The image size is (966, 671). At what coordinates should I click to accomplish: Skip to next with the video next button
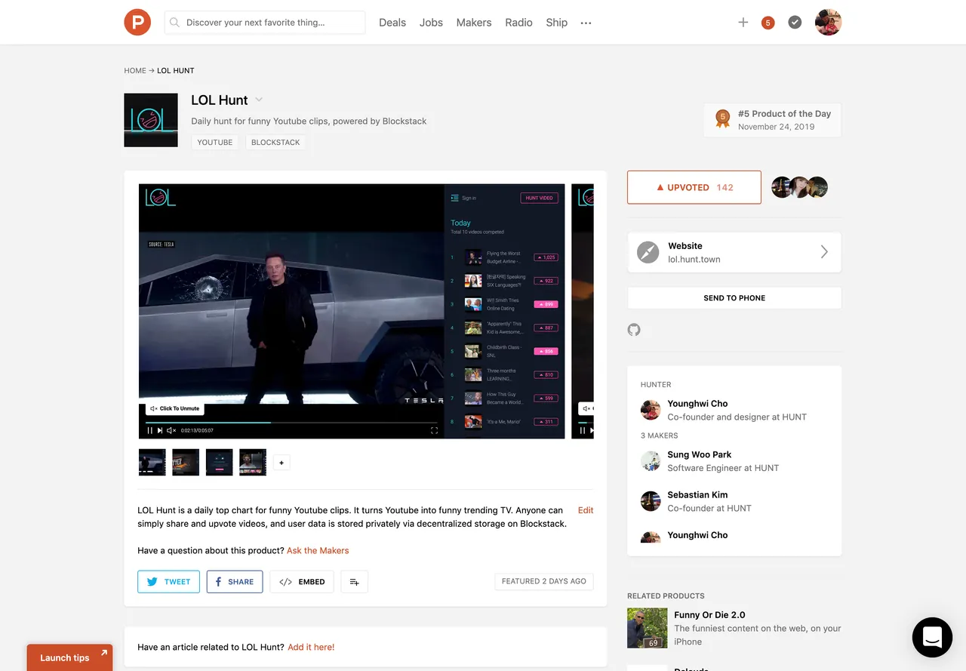(x=160, y=430)
